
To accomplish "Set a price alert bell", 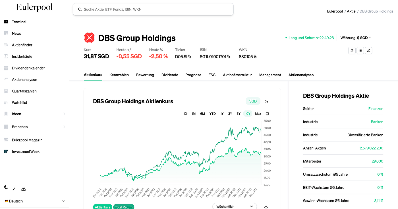I will click(x=352, y=50).
